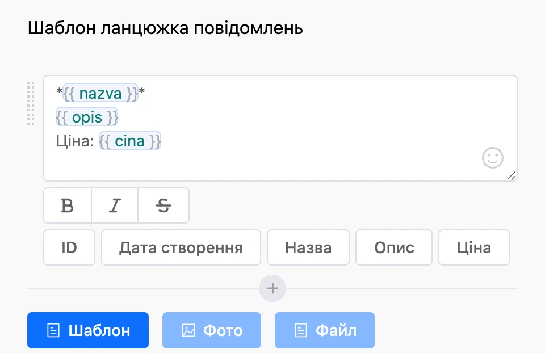The height and width of the screenshot is (353, 545).
Task: Select the {{ cina }} variable tag
Action: [129, 141]
